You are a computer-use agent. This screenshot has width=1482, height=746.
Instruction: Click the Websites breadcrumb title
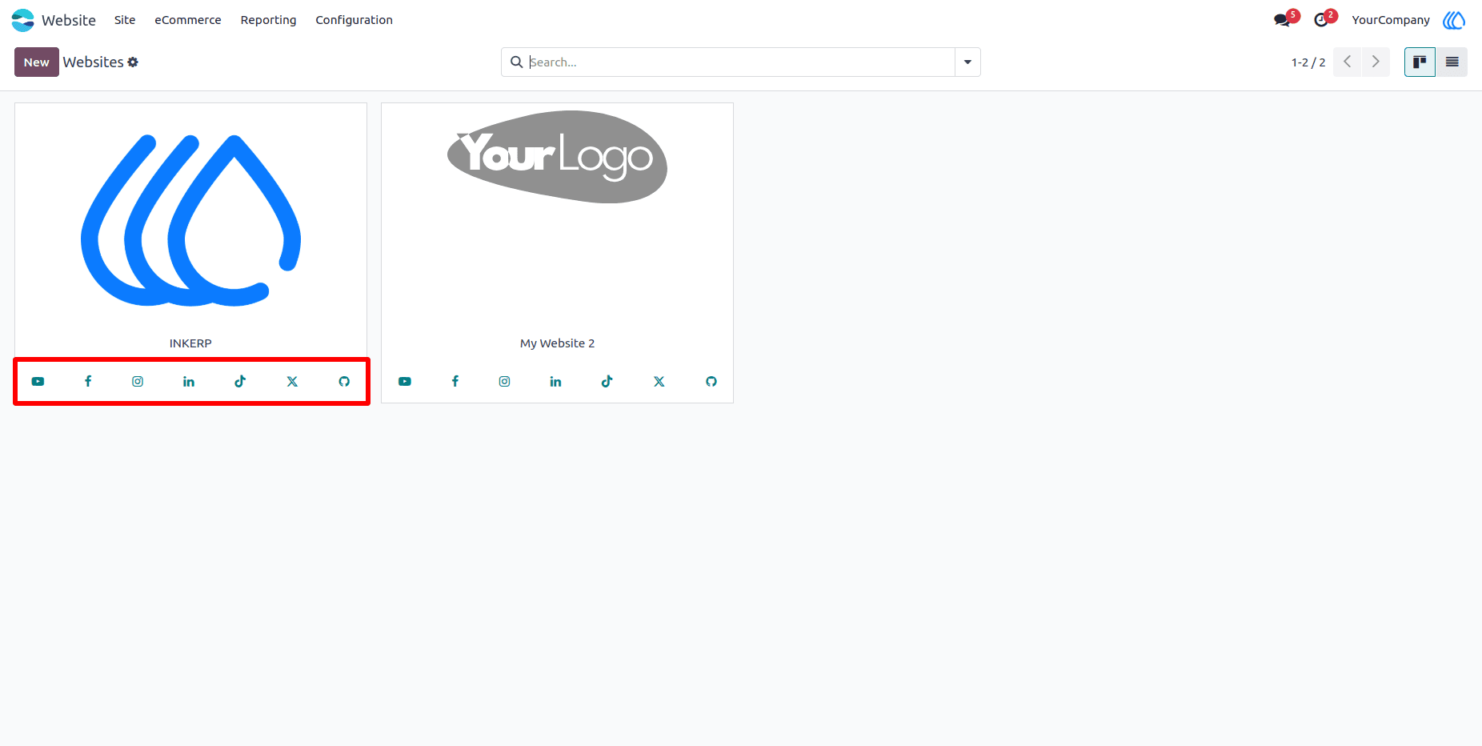[x=94, y=62]
